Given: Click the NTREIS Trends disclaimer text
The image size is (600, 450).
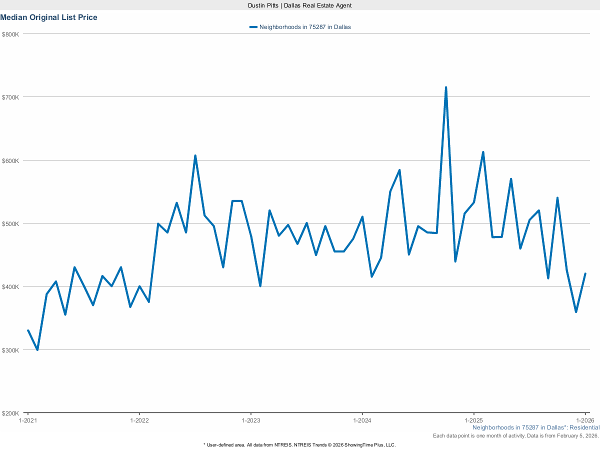Looking at the screenshot, I should (x=299, y=444).
